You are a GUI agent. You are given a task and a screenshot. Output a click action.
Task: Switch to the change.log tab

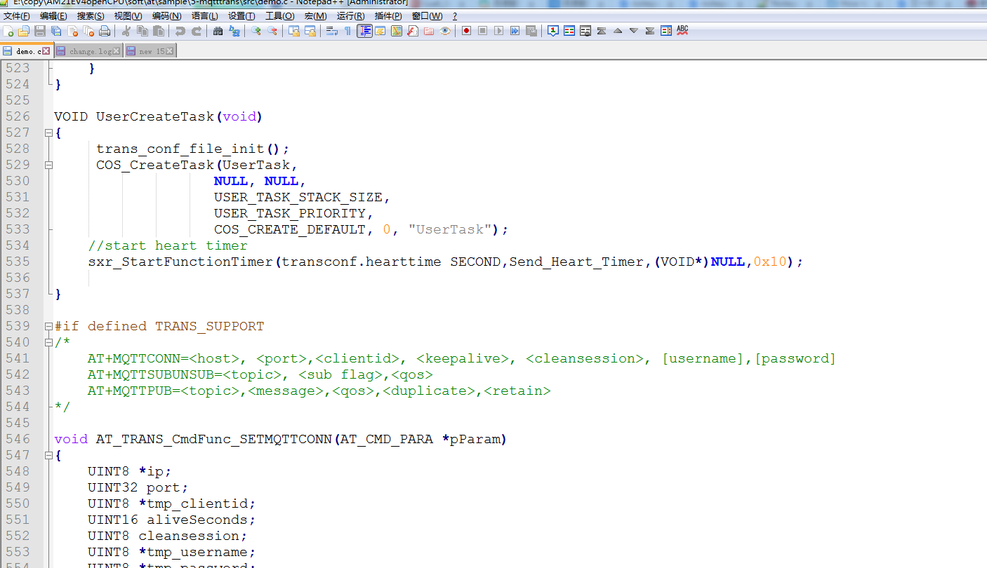(x=90, y=51)
